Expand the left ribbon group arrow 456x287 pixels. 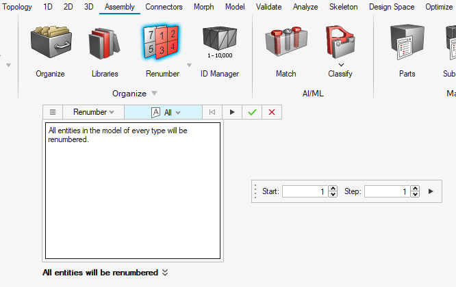pos(8,65)
